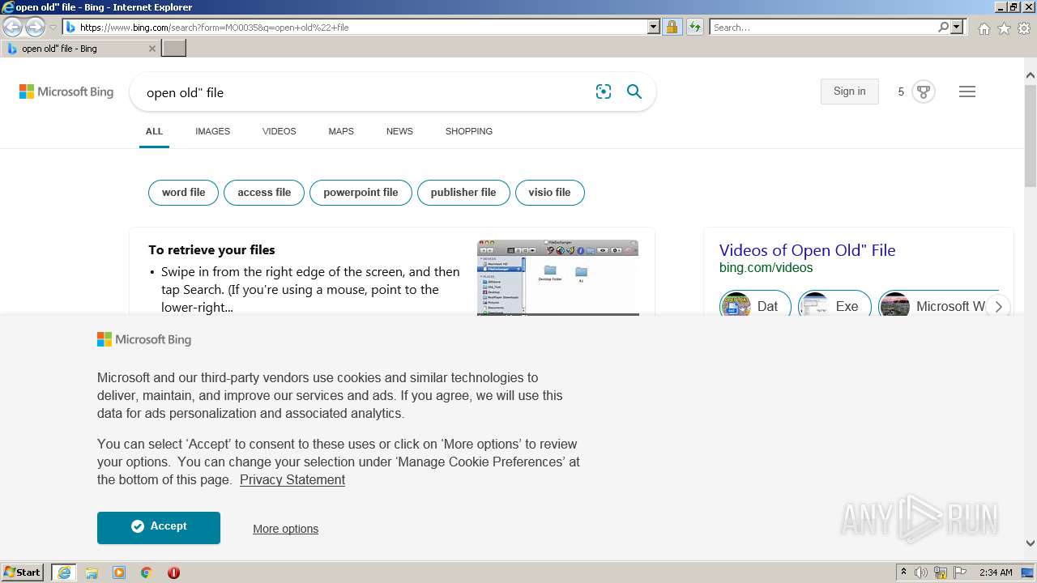Click the Internet Explorer taskbar icon
The width and height of the screenshot is (1037, 583).
coord(64,572)
